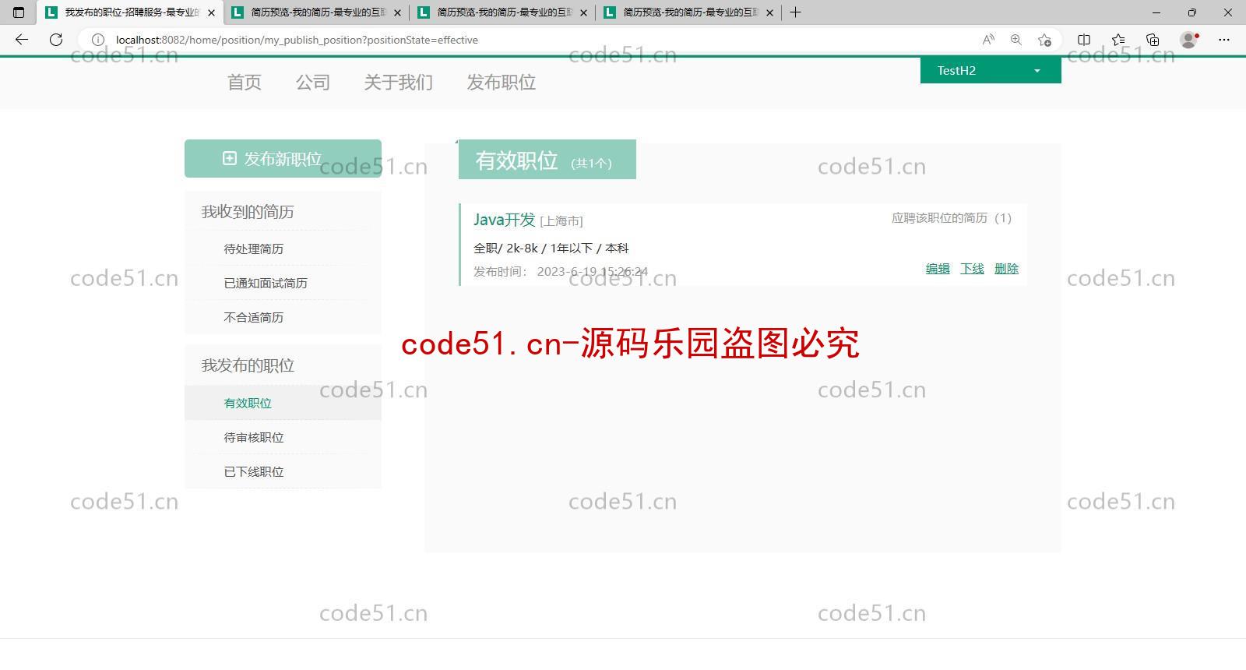1246x670 pixels.
Task: Go to 首页 in the navigation
Action: pyautogui.click(x=244, y=83)
